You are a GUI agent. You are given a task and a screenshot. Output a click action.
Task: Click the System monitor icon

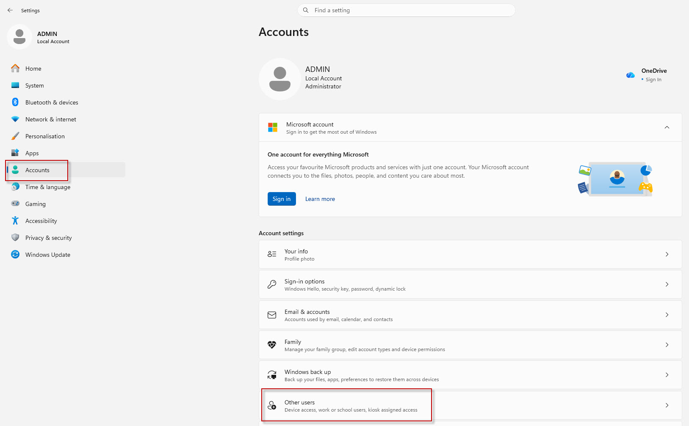(x=15, y=85)
